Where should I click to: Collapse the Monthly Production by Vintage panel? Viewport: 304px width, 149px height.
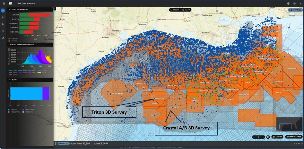pyautogui.click(x=10, y=45)
